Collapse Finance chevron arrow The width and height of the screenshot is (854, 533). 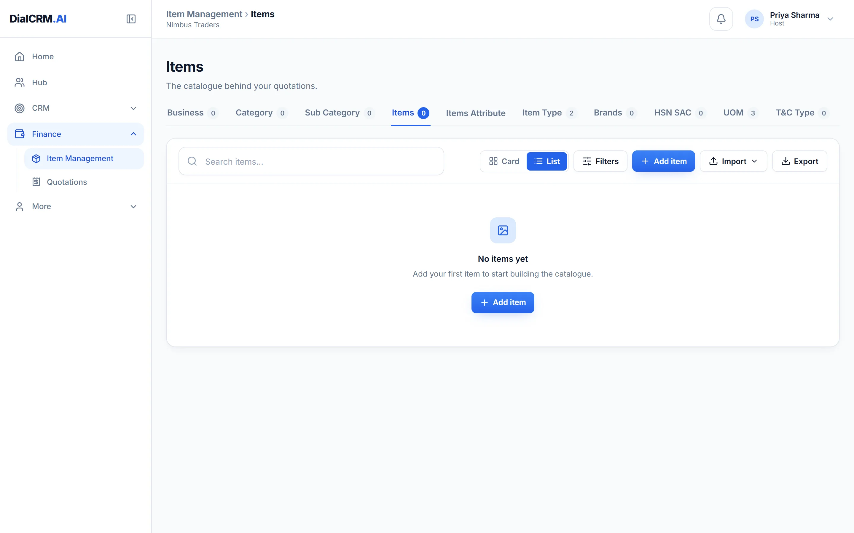coord(133,134)
